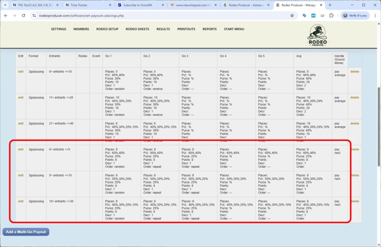This screenshot has width=381, height=247.
Task: Click the blue M extension icon
Action: (313, 16)
